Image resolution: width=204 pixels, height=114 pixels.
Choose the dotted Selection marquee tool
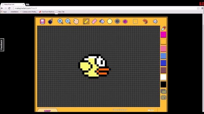tap(135, 22)
